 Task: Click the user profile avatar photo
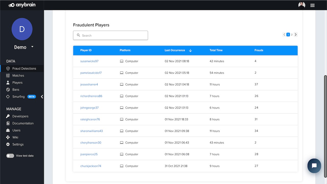click(302, 5)
